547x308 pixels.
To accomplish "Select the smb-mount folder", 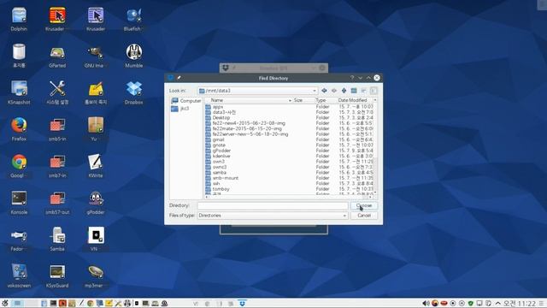I will [x=222, y=178].
